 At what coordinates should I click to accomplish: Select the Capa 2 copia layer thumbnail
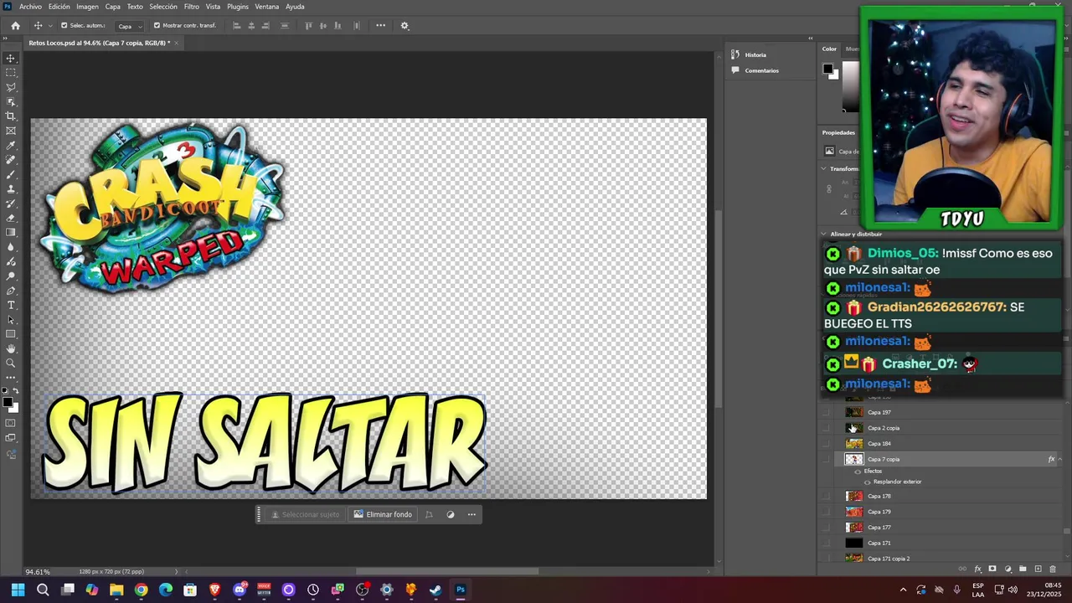click(853, 428)
